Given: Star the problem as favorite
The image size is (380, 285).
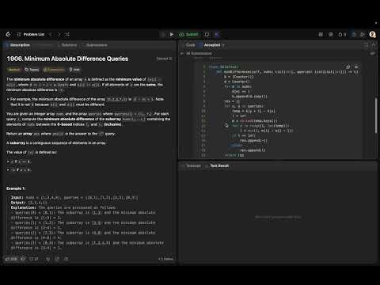Looking at the screenshot, I should pyautogui.click(x=48, y=259).
